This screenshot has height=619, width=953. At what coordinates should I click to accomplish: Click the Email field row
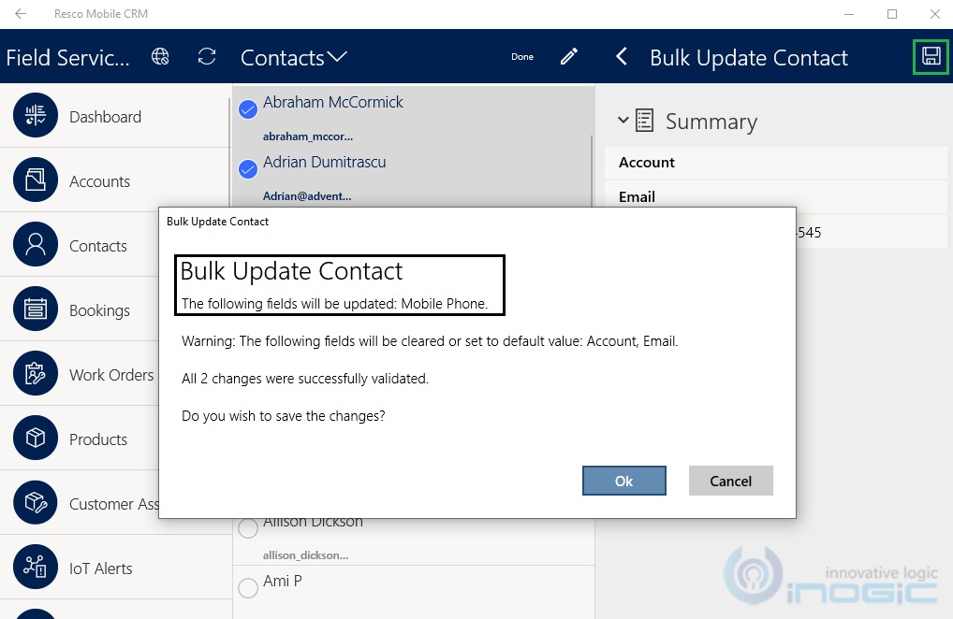click(775, 195)
